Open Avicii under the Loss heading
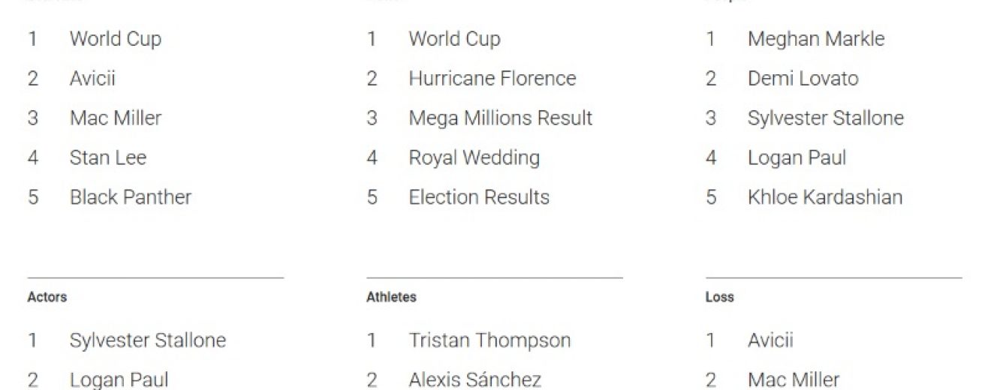The height and width of the screenshot is (390, 991). click(x=770, y=340)
